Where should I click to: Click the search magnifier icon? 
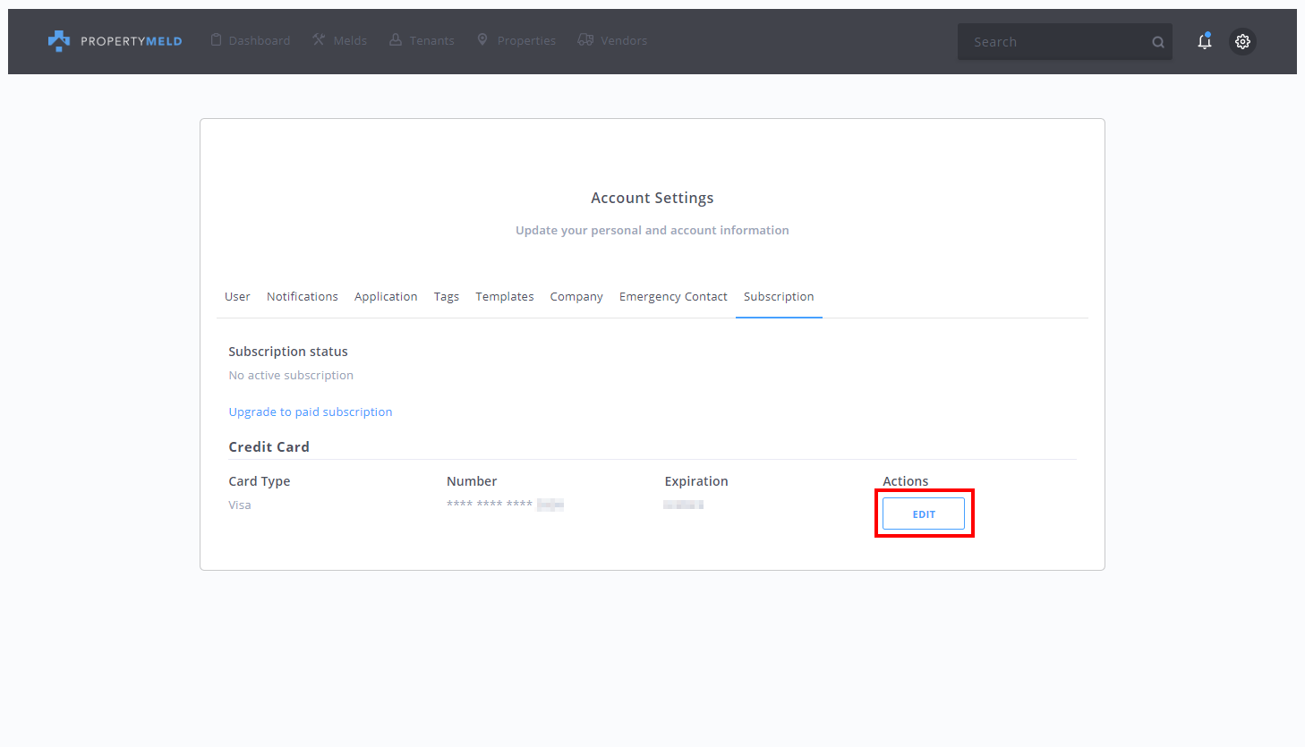click(x=1157, y=42)
